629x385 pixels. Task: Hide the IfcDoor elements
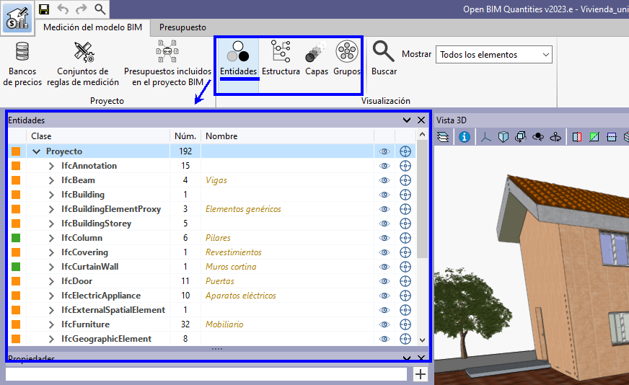pos(384,281)
